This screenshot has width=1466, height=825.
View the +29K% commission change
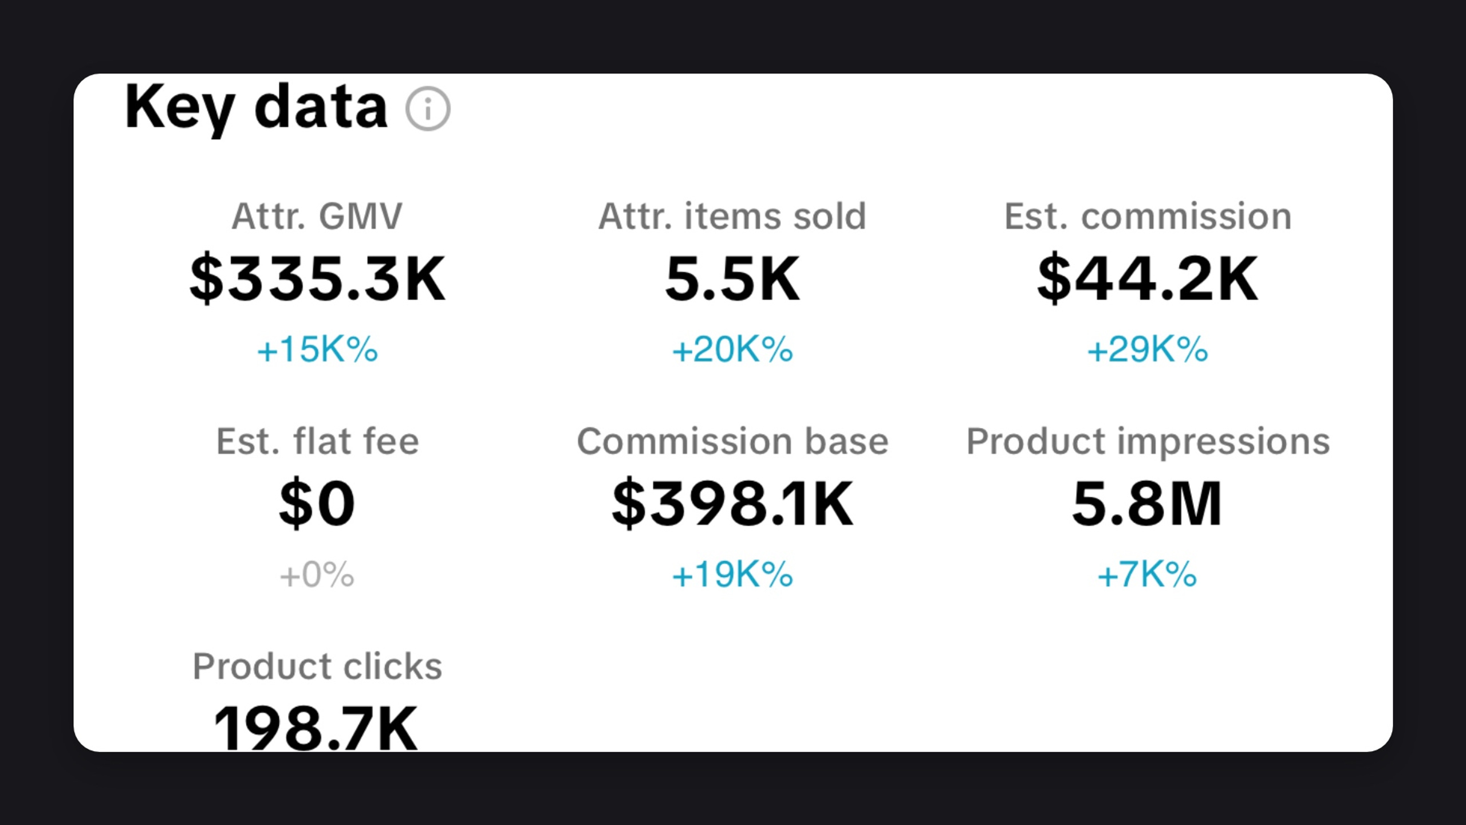1148,349
